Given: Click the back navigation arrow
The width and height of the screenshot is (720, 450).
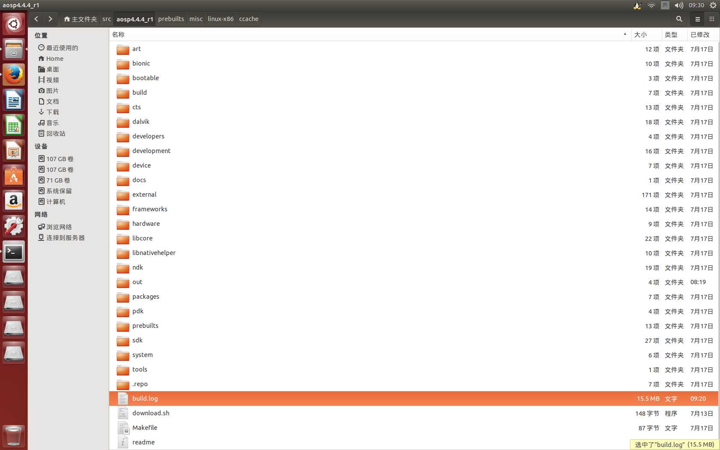Looking at the screenshot, I should [36, 19].
